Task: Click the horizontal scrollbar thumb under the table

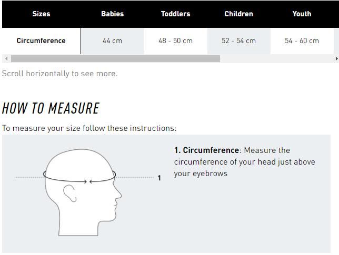Action: point(115,58)
